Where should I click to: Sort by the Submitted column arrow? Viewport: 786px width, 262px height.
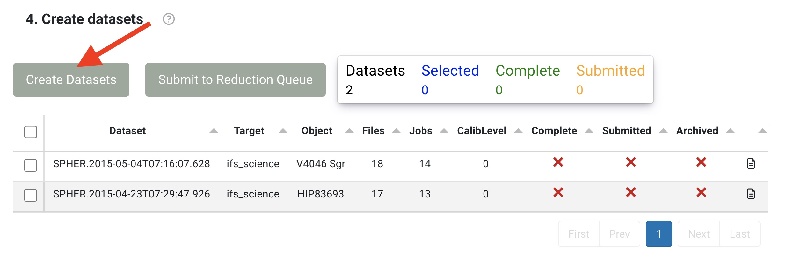pyautogui.click(x=663, y=131)
